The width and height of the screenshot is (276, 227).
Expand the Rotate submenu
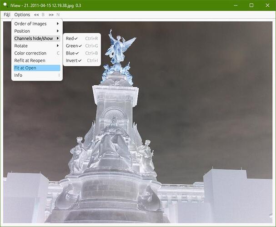37,46
